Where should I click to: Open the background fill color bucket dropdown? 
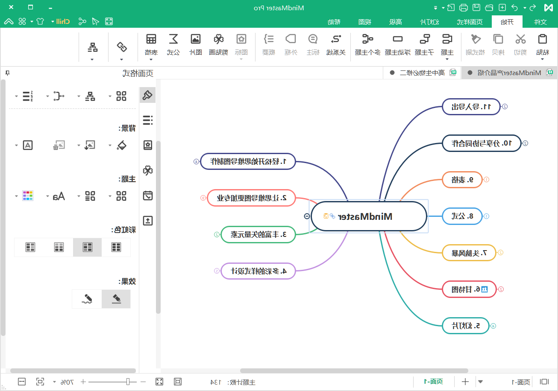pyautogui.click(x=111, y=146)
